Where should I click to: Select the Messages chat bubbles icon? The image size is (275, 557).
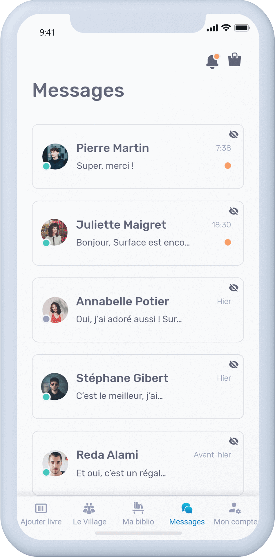(187, 508)
